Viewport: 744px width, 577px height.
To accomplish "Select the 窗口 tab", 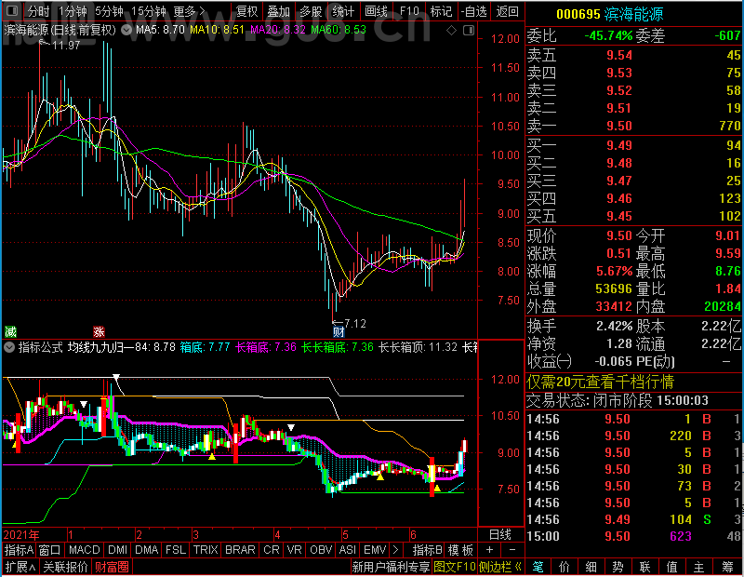I will click(50, 550).
